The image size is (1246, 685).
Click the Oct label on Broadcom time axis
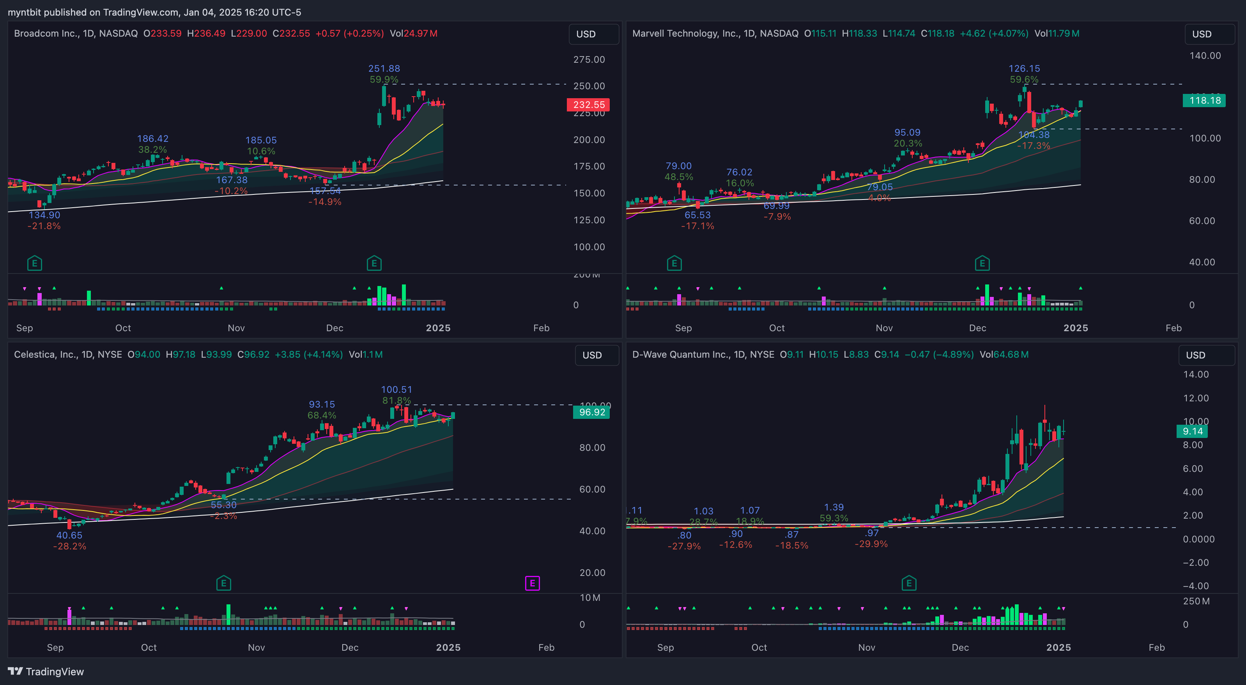tap(123, 328)
